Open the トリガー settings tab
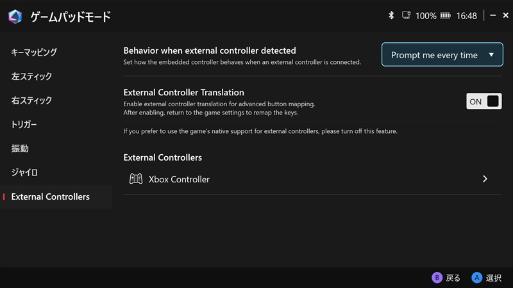Screen dimensions: 513x288 pyautogui.click(x=24, y=124)
